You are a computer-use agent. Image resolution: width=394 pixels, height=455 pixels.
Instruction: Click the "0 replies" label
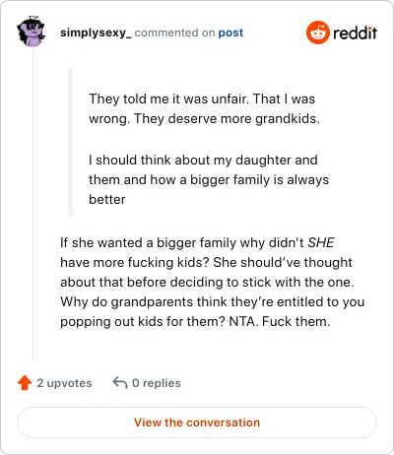[157, 383]
